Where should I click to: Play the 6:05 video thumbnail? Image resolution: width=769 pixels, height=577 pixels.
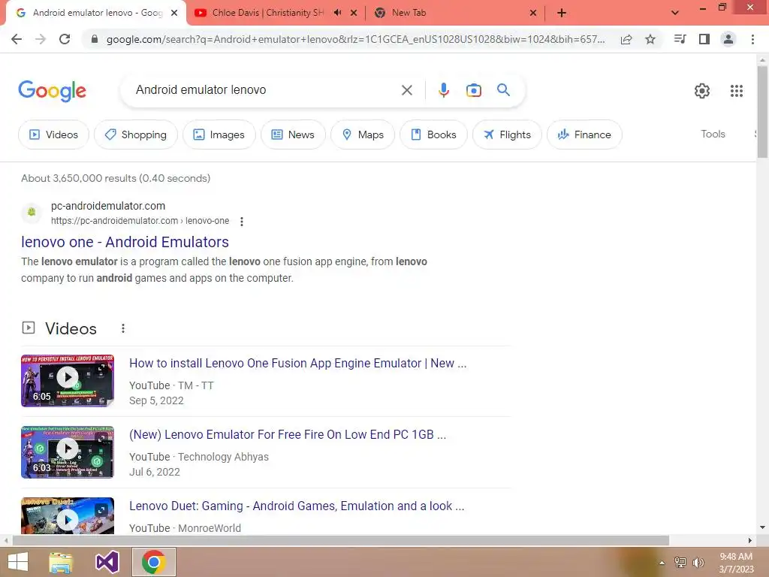68,381
